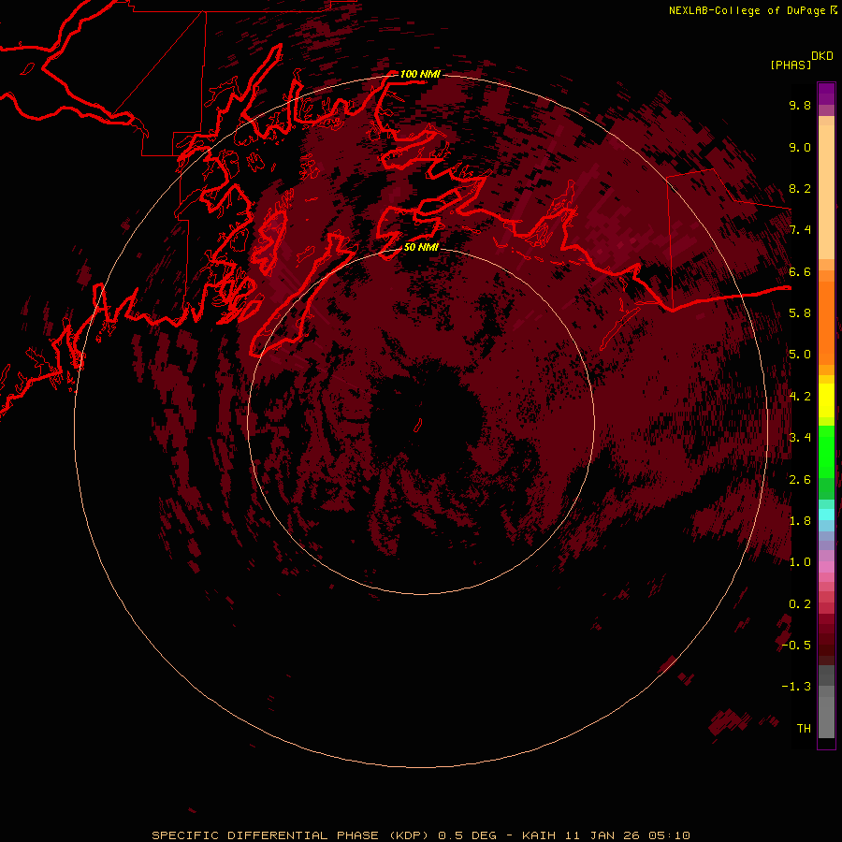Image resolution: width=842 pixels, height=842 pixels.
Task: Click the -0.5 scale value
Action: coord(796,645)
